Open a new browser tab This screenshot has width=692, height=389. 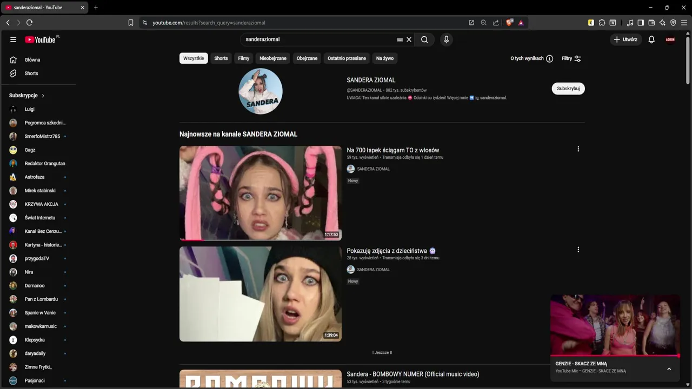coord(96,8)
